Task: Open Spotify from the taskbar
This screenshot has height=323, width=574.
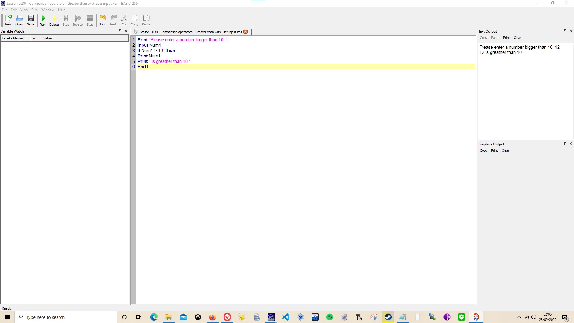Action: tap(329, 317)
